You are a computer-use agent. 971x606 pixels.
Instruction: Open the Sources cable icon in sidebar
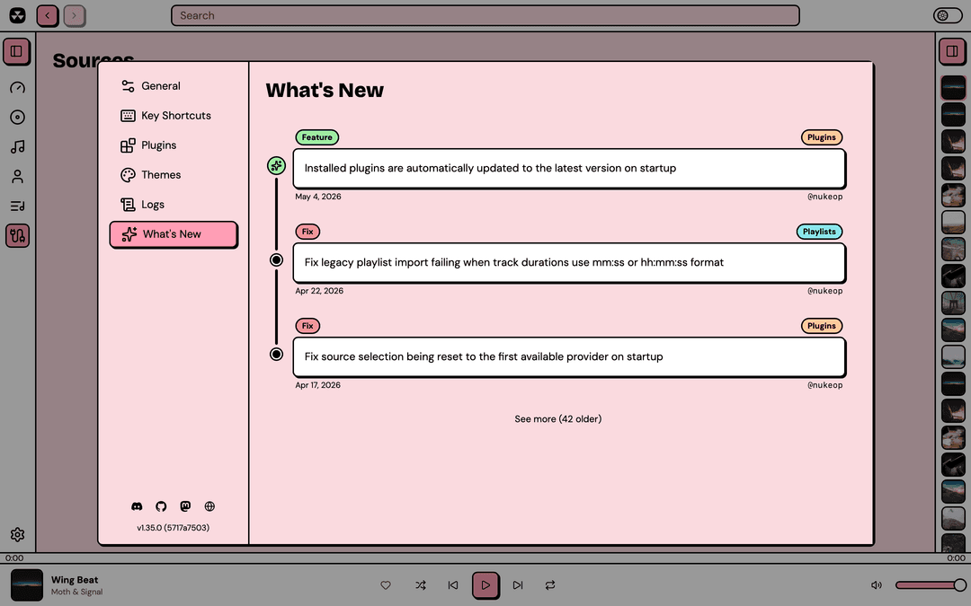click(17, 235)
